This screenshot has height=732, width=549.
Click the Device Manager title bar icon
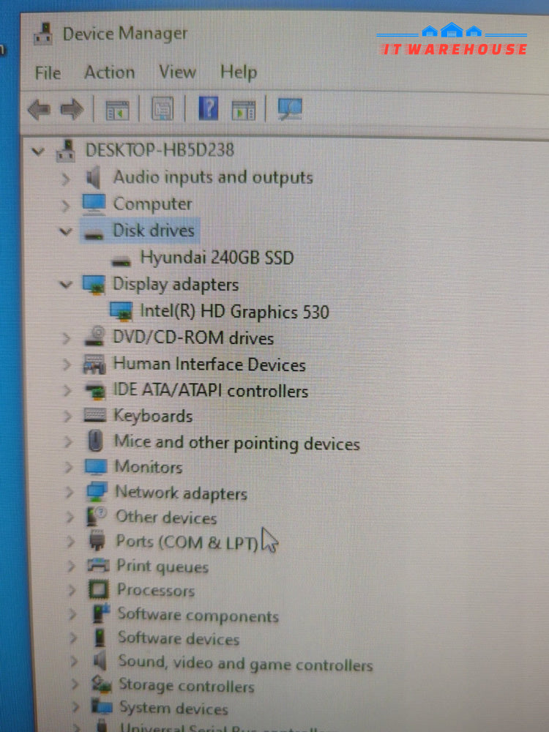(x=43, y=34)
